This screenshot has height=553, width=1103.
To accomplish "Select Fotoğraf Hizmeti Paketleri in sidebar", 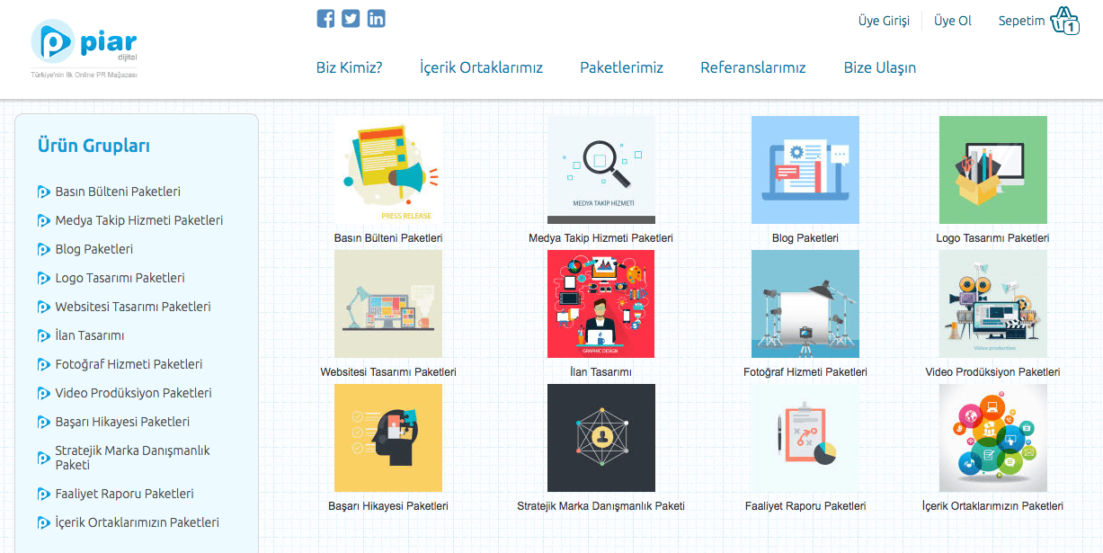I will click(x=129, y=364).
